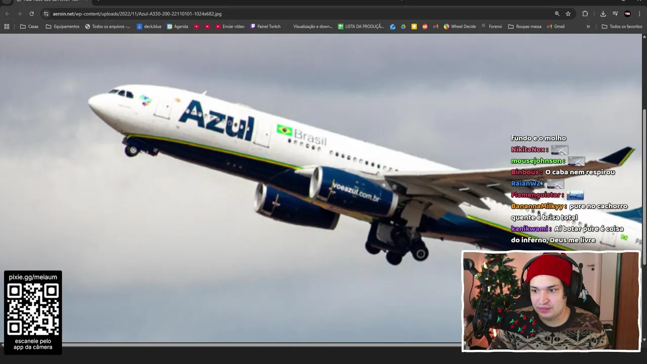Screen dimensions: 647x364
Task: Click the first YouTube bookmark icon
Action: (197, 26)
